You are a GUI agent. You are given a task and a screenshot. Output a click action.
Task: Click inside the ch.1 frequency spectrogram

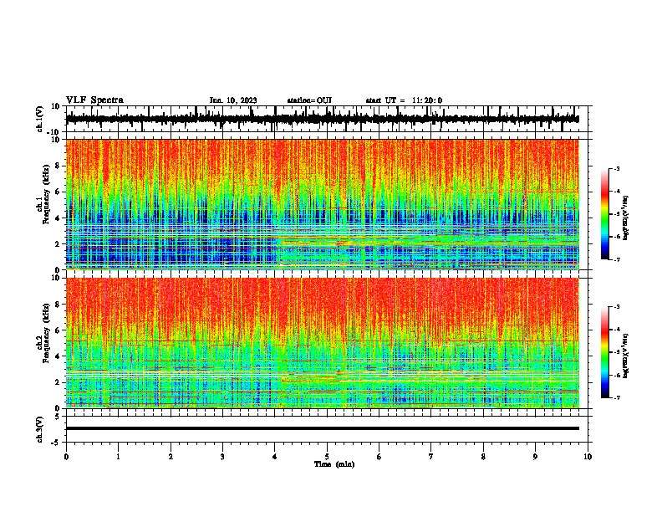[x=323, y=204]
